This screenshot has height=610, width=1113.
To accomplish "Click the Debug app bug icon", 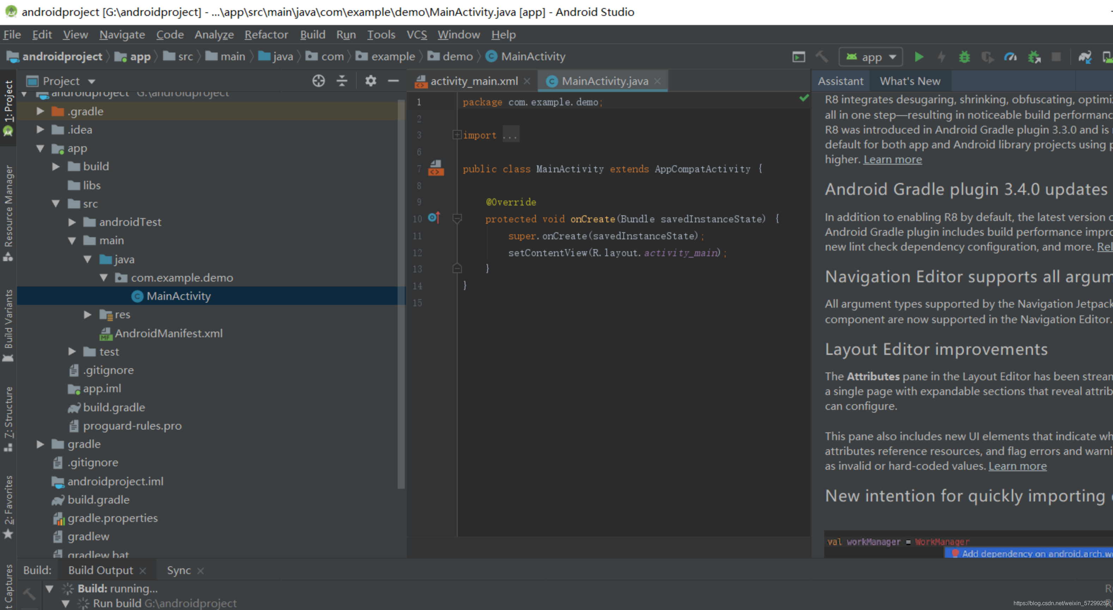I will coord(964,57).
